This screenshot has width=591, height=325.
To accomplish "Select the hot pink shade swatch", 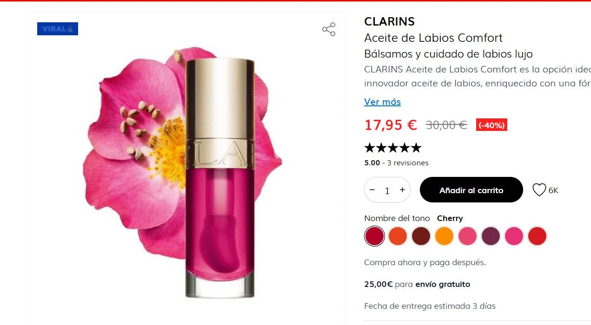I will [x=514, y=236].
